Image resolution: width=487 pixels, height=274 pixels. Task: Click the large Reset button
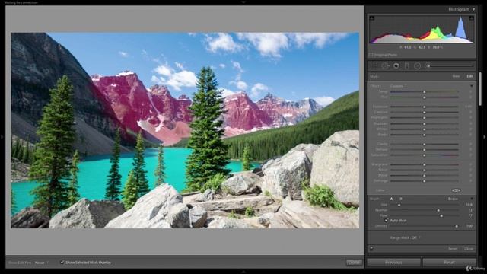449,263
